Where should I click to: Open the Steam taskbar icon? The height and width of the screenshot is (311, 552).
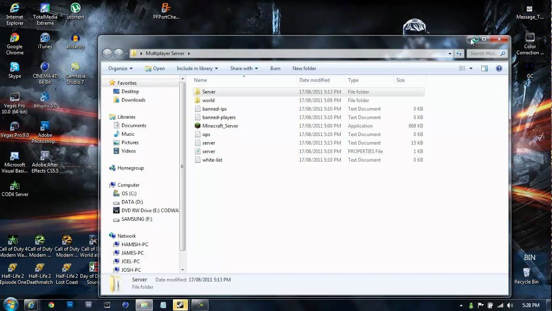click(180, 305)
